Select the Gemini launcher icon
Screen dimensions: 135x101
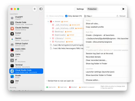(12, 39)
